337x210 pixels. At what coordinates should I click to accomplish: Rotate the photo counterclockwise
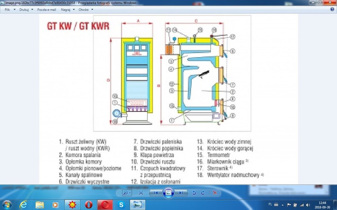click(x=193, y=193)
